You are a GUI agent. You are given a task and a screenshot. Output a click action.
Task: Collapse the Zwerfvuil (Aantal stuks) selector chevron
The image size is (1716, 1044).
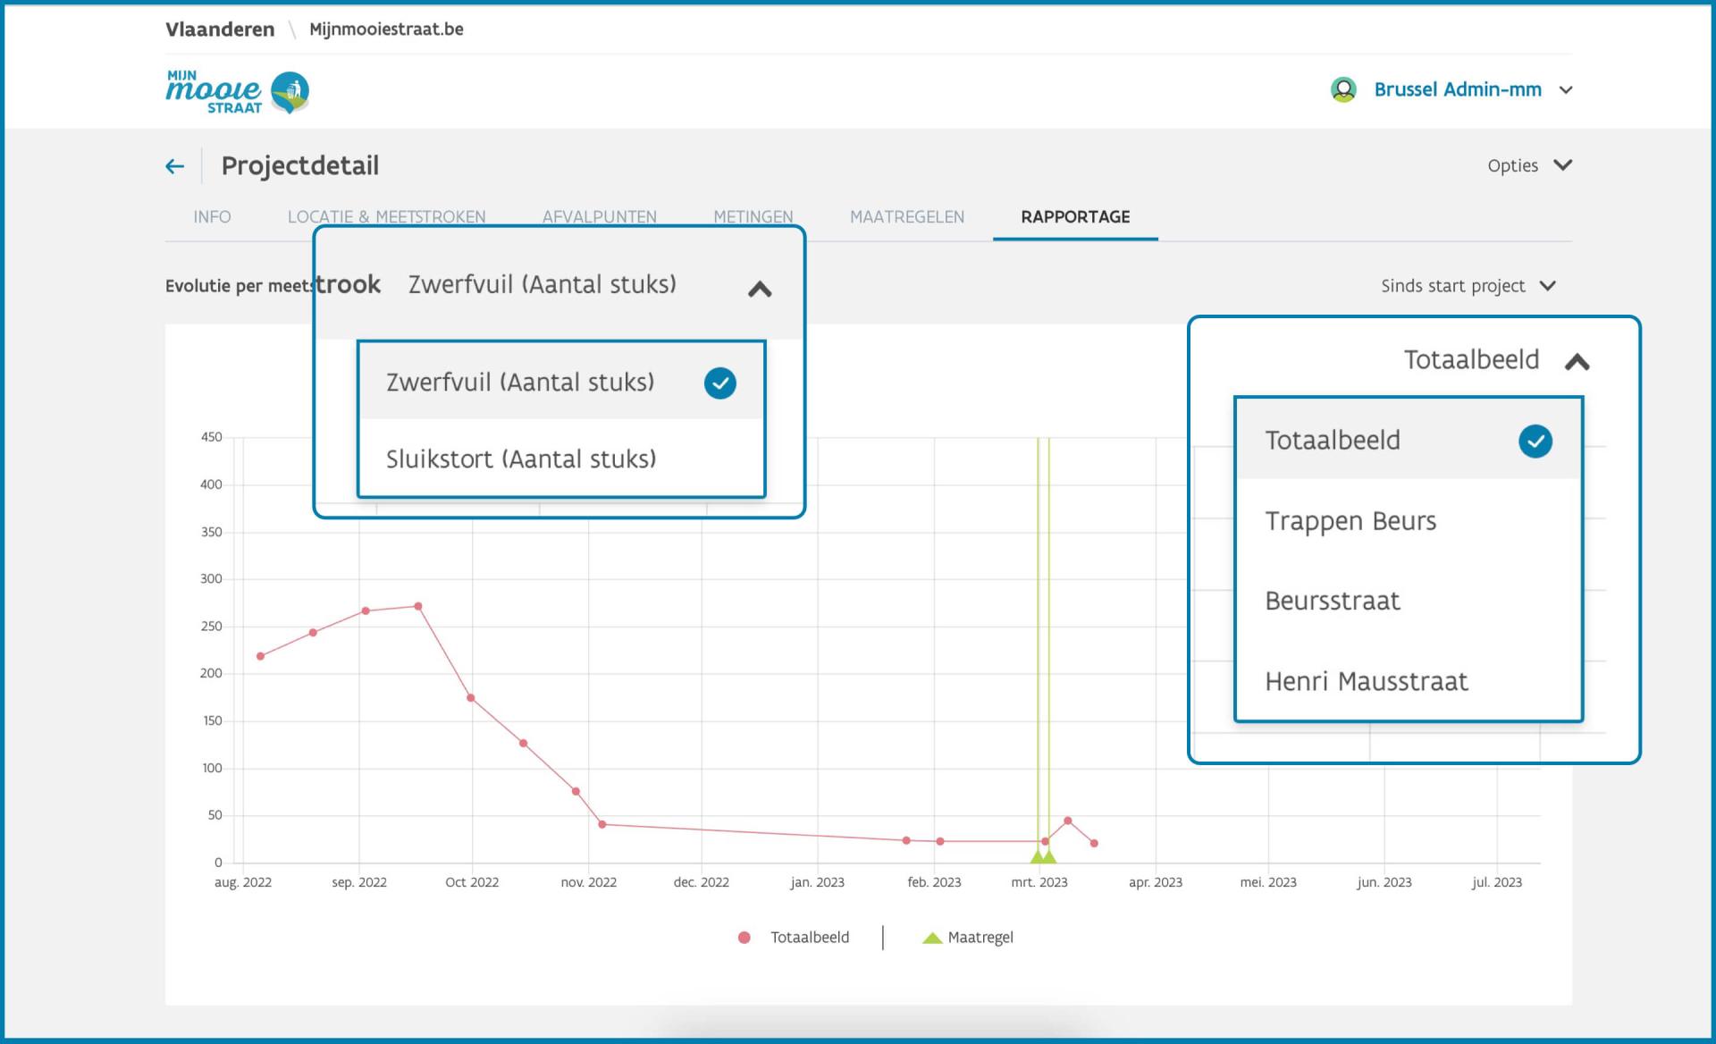click(x=760, y=289)
